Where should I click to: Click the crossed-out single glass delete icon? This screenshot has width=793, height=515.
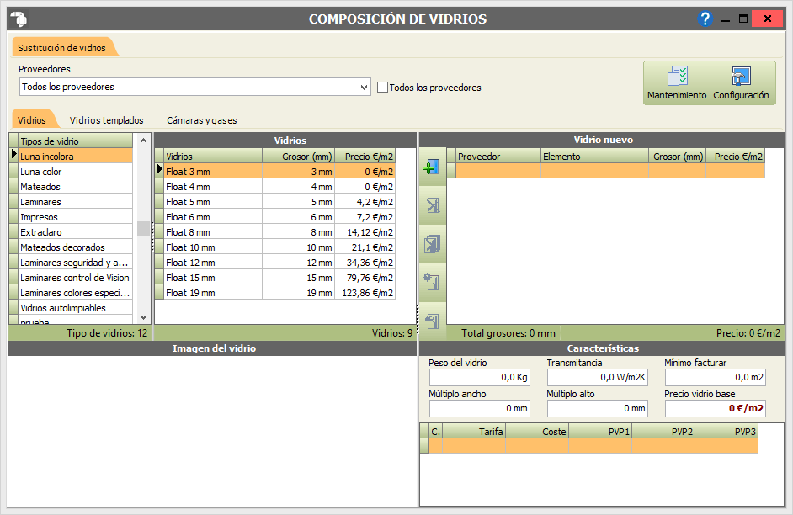tap(433, 205)
